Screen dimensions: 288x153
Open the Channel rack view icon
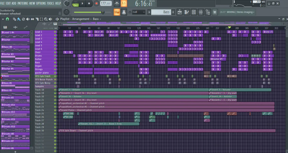194,12
